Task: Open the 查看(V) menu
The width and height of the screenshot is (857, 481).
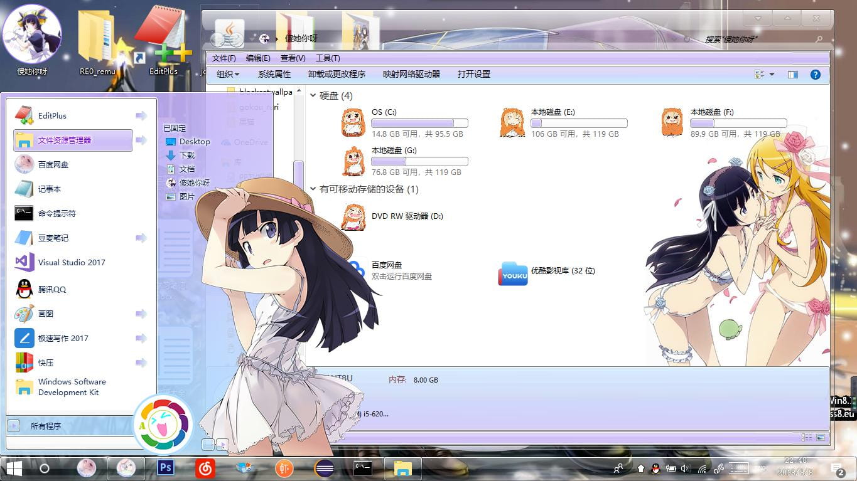Action: pyautogui.click(x=293, y=58)
